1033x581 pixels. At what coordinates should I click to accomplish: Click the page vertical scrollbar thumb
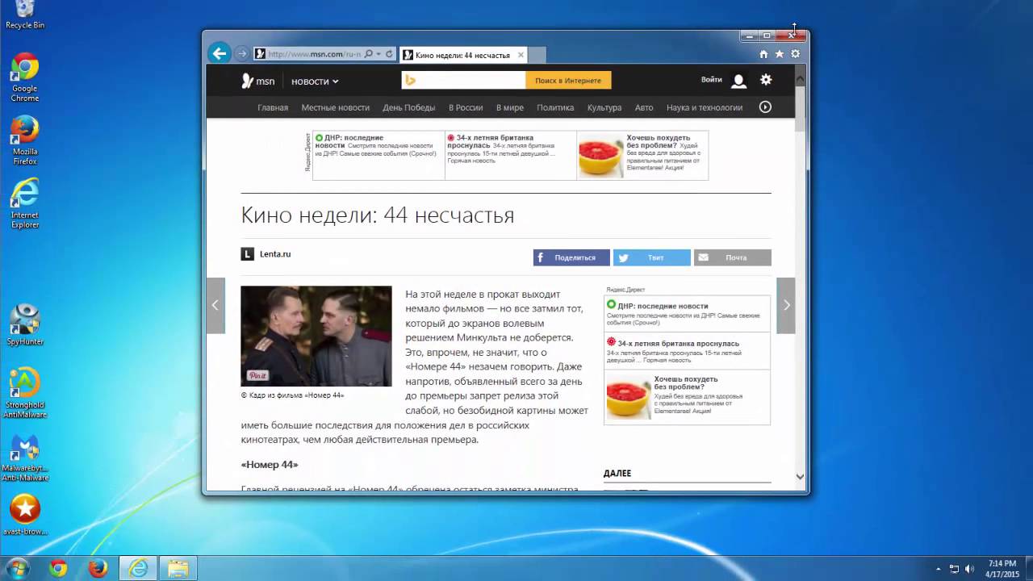pos(801,108)
